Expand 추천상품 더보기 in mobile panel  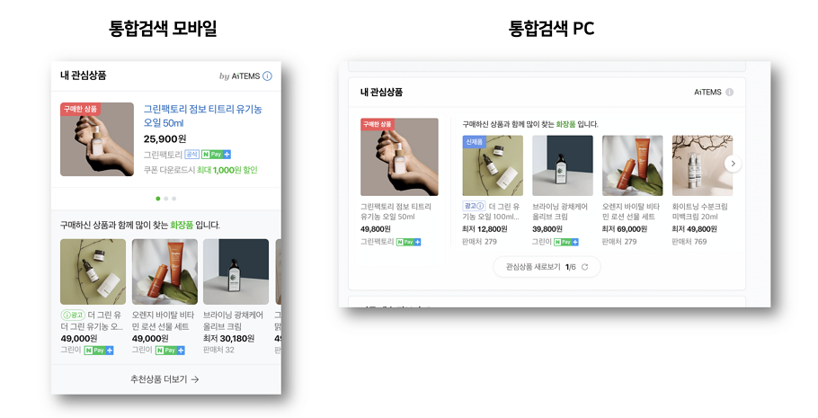[165, 379]
